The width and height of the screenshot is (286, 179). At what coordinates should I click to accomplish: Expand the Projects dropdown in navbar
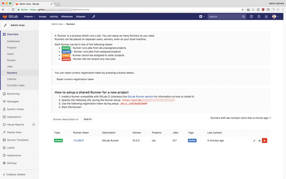point(30,17)
